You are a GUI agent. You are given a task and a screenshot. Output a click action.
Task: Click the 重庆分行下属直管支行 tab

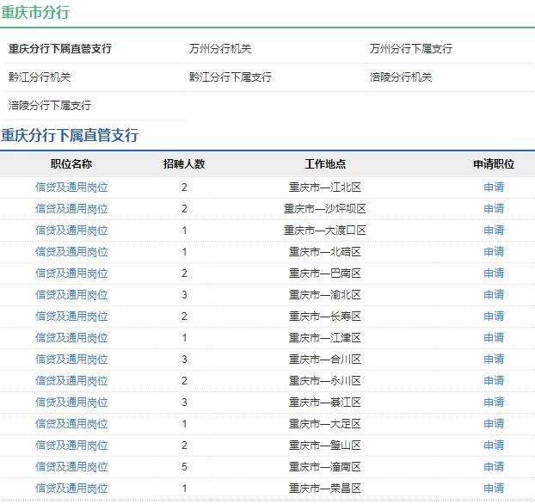tap(60, 49)
